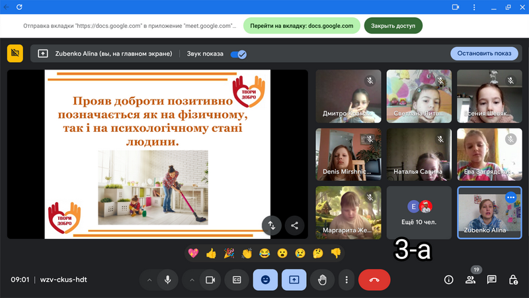Toggle the emoji reactions bar button

pyautogui.click(x=265, y=279)
